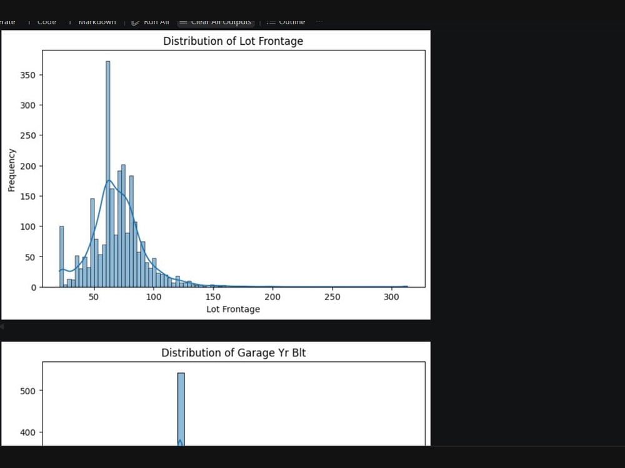Click the Run All double-arrow icon
The height and width of the screenshot is (468, 625).
[136, 22]
